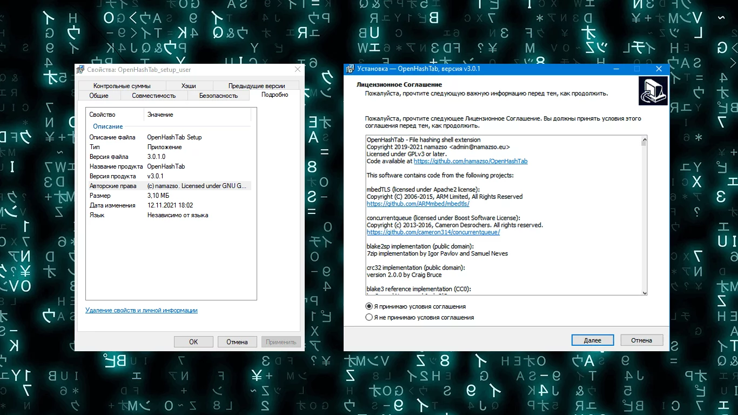Click 'Удаление свойств и личной информации' link

click(x=142, y=310)
